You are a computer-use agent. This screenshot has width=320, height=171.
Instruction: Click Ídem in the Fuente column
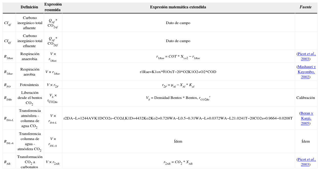tap(306, 142)
